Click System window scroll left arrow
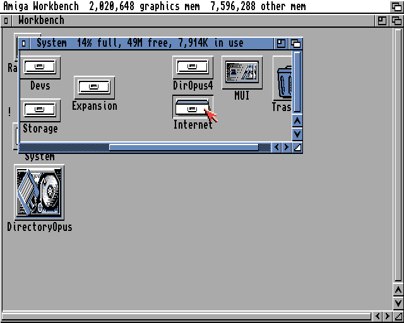404x323 pixels. coord(276,148)
